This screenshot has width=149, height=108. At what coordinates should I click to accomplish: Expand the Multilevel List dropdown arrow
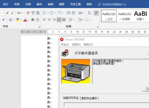point(63,13)
